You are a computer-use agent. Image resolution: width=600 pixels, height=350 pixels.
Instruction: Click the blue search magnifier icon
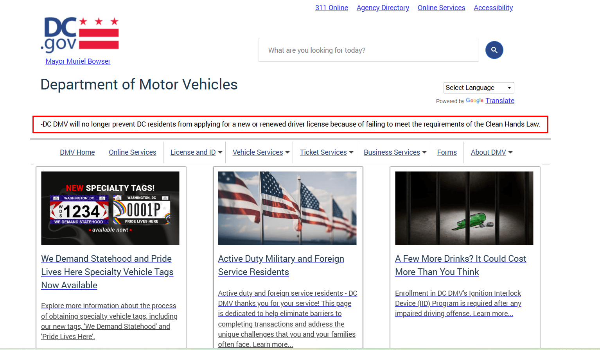pyautogui.click(x=494, y=50)
